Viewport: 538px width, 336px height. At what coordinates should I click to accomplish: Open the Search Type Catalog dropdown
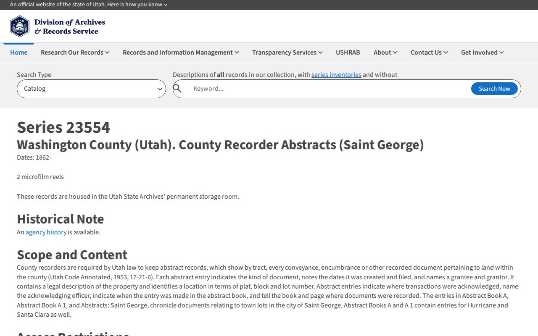91,89
